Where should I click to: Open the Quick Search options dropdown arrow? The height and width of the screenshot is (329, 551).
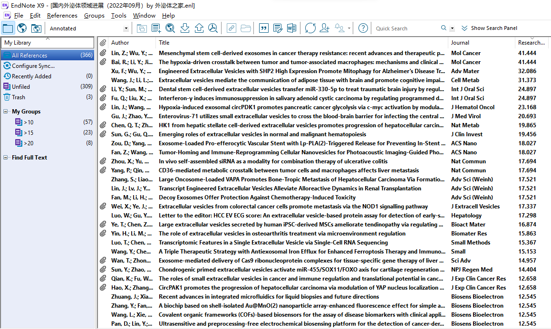[x=452, y=28]
